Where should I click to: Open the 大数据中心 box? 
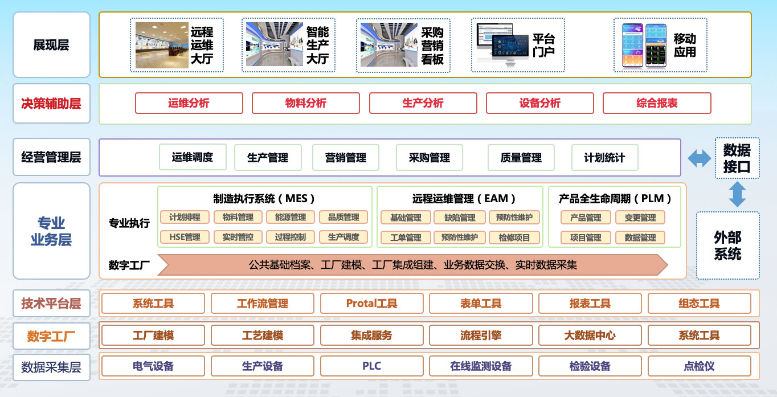(x=590, y=335)
